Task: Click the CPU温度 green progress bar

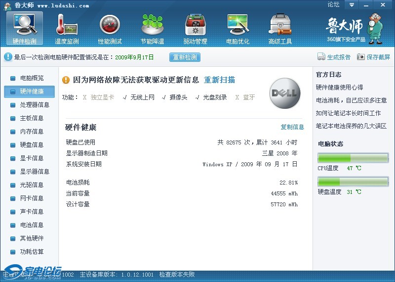Action: point(353,158)
